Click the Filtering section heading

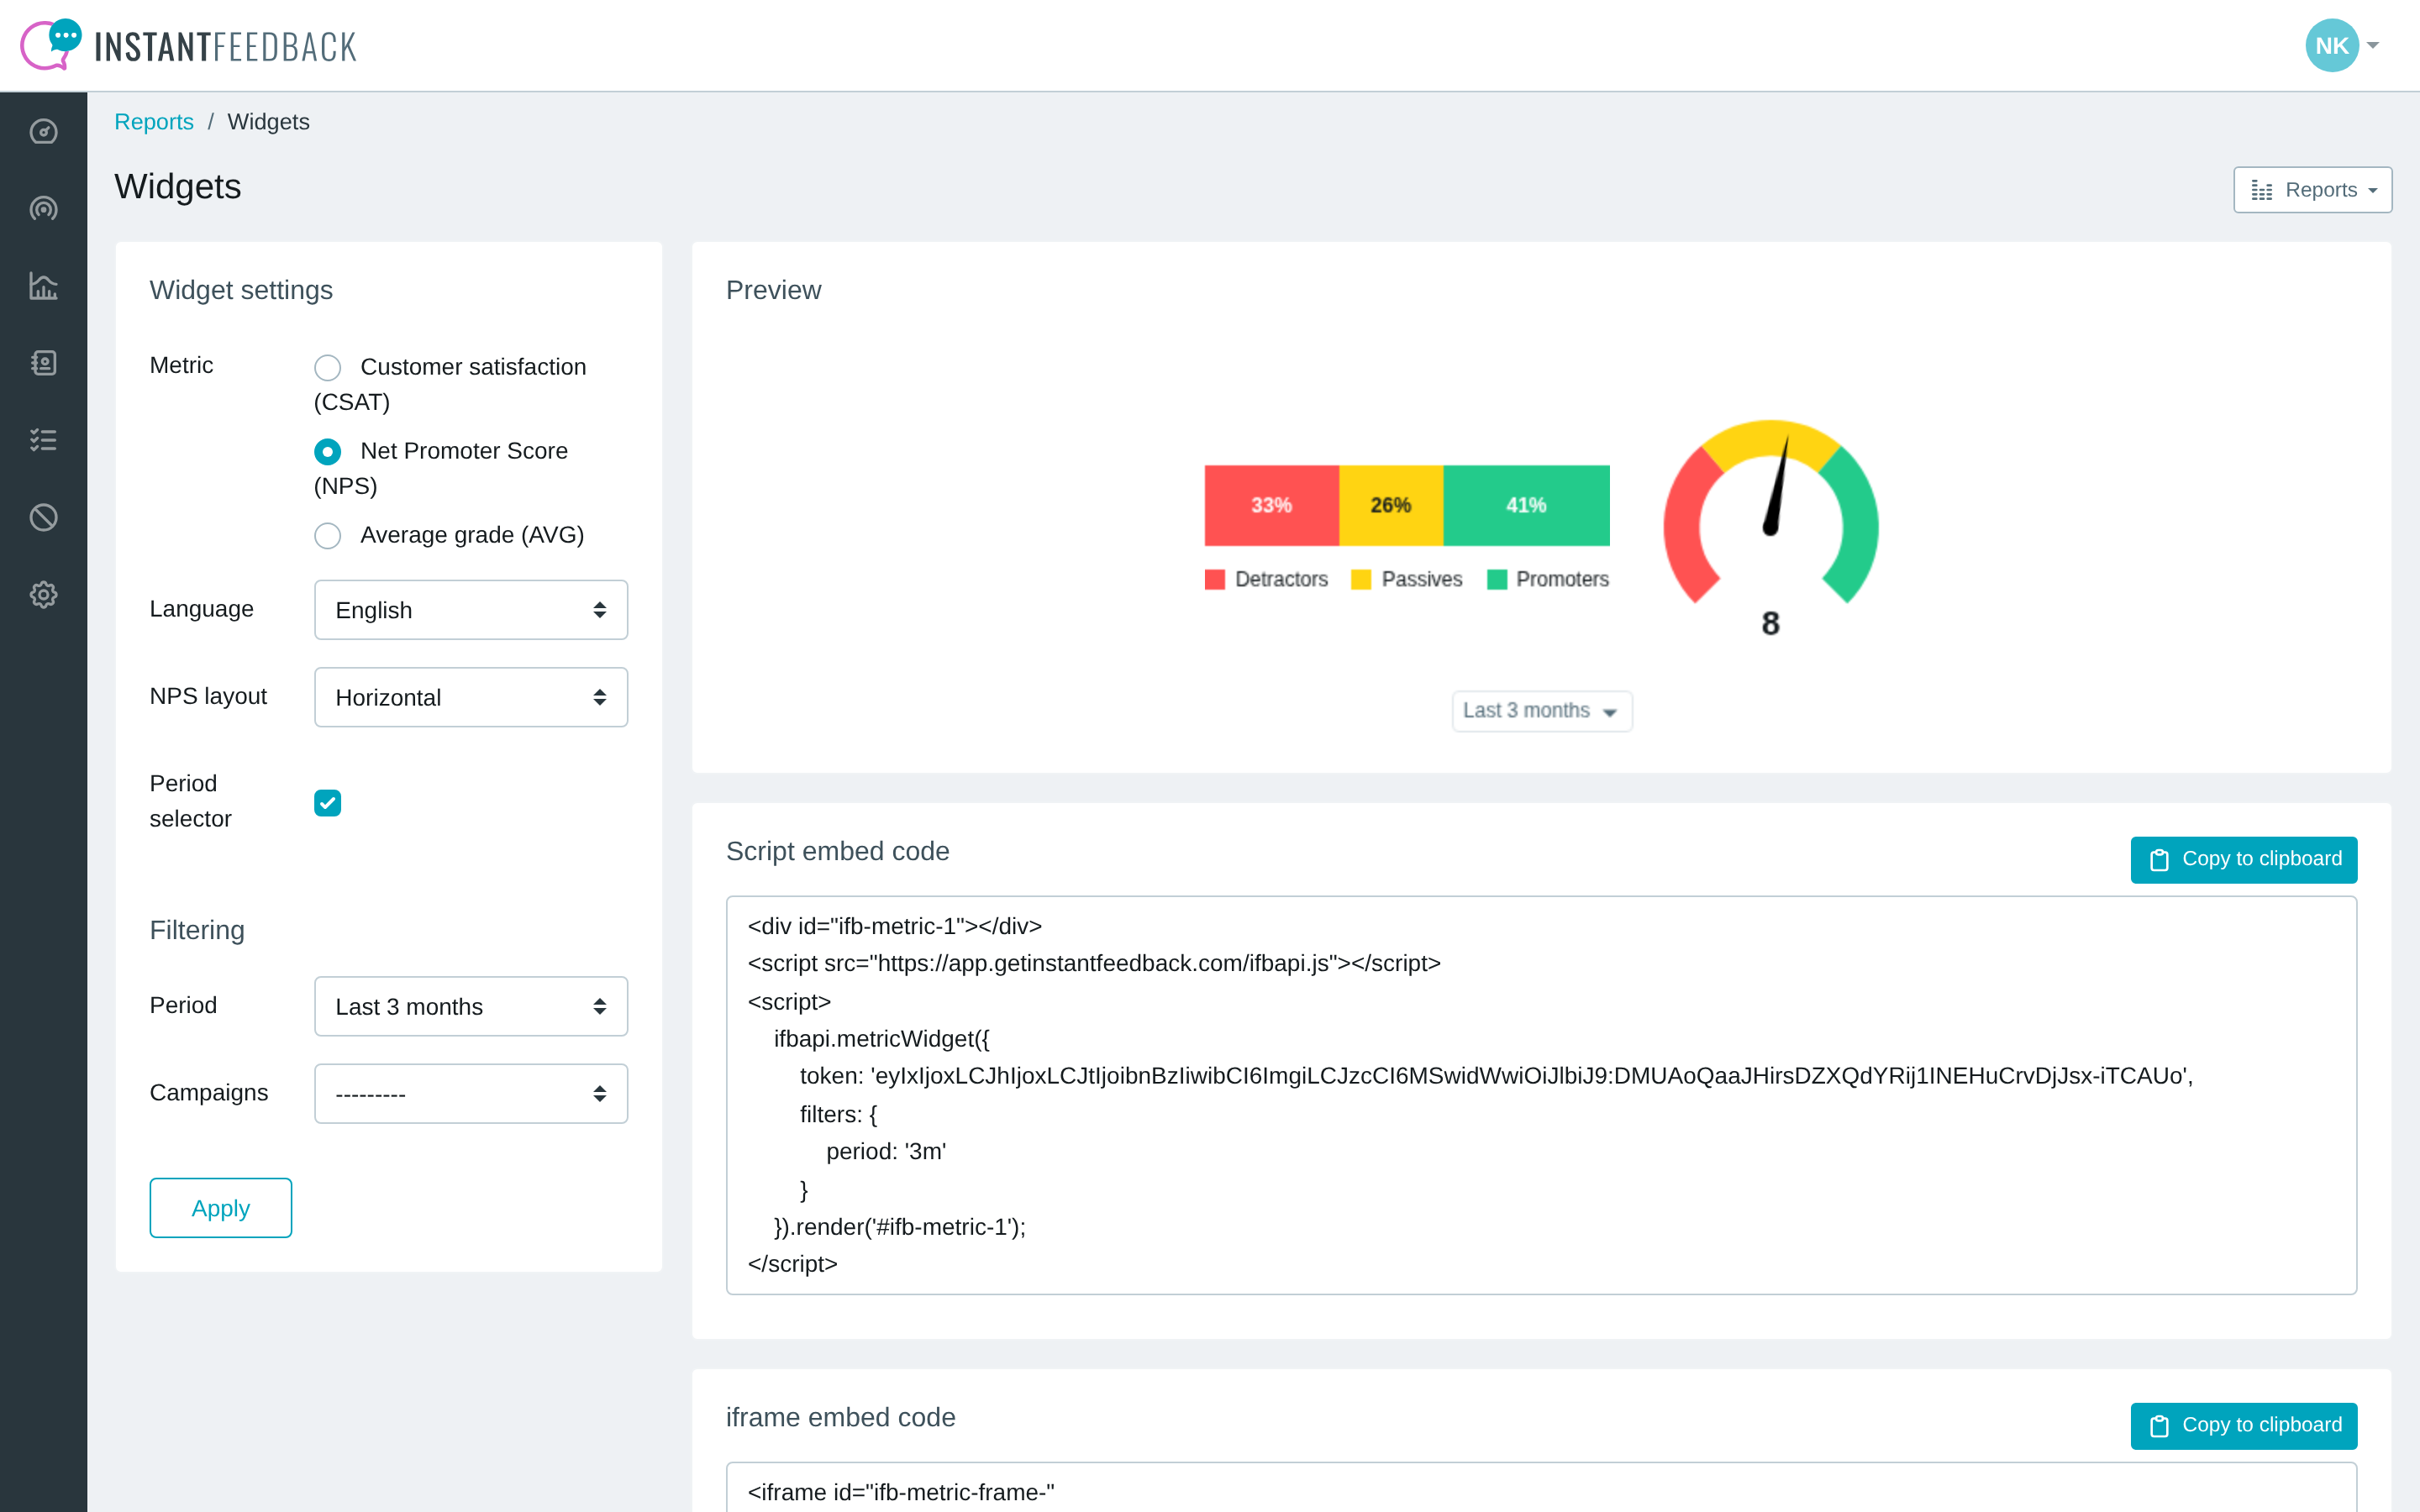click(197, 930)
